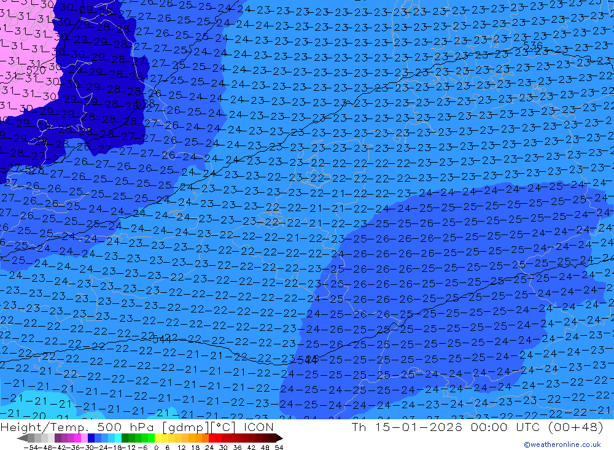Pick the cyan swatch in the temperature legend
This screenshot has width=614, height=450.
[118, 438]
